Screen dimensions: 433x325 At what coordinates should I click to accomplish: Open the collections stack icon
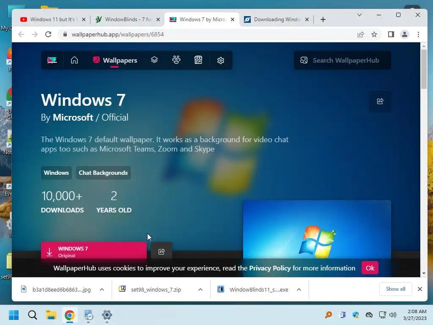tap(154, 60)
